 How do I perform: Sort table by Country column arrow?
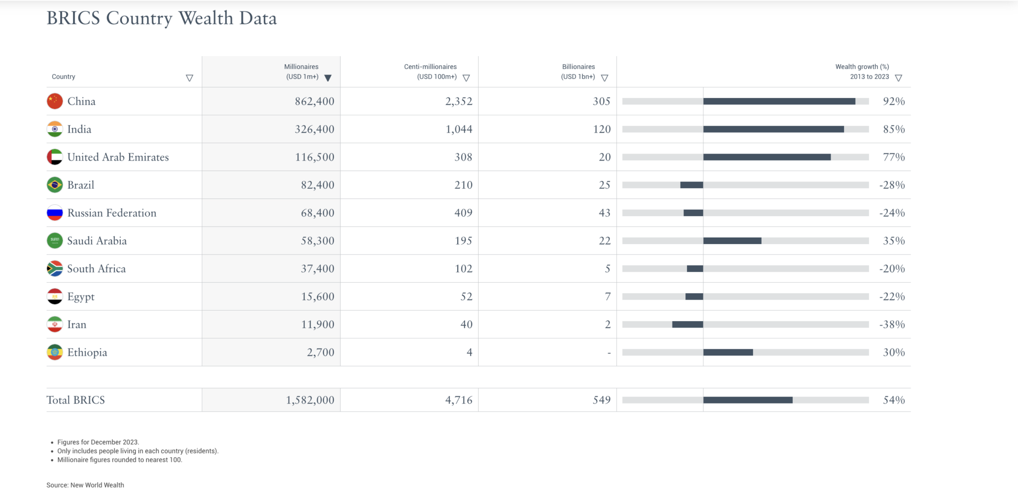189,78
